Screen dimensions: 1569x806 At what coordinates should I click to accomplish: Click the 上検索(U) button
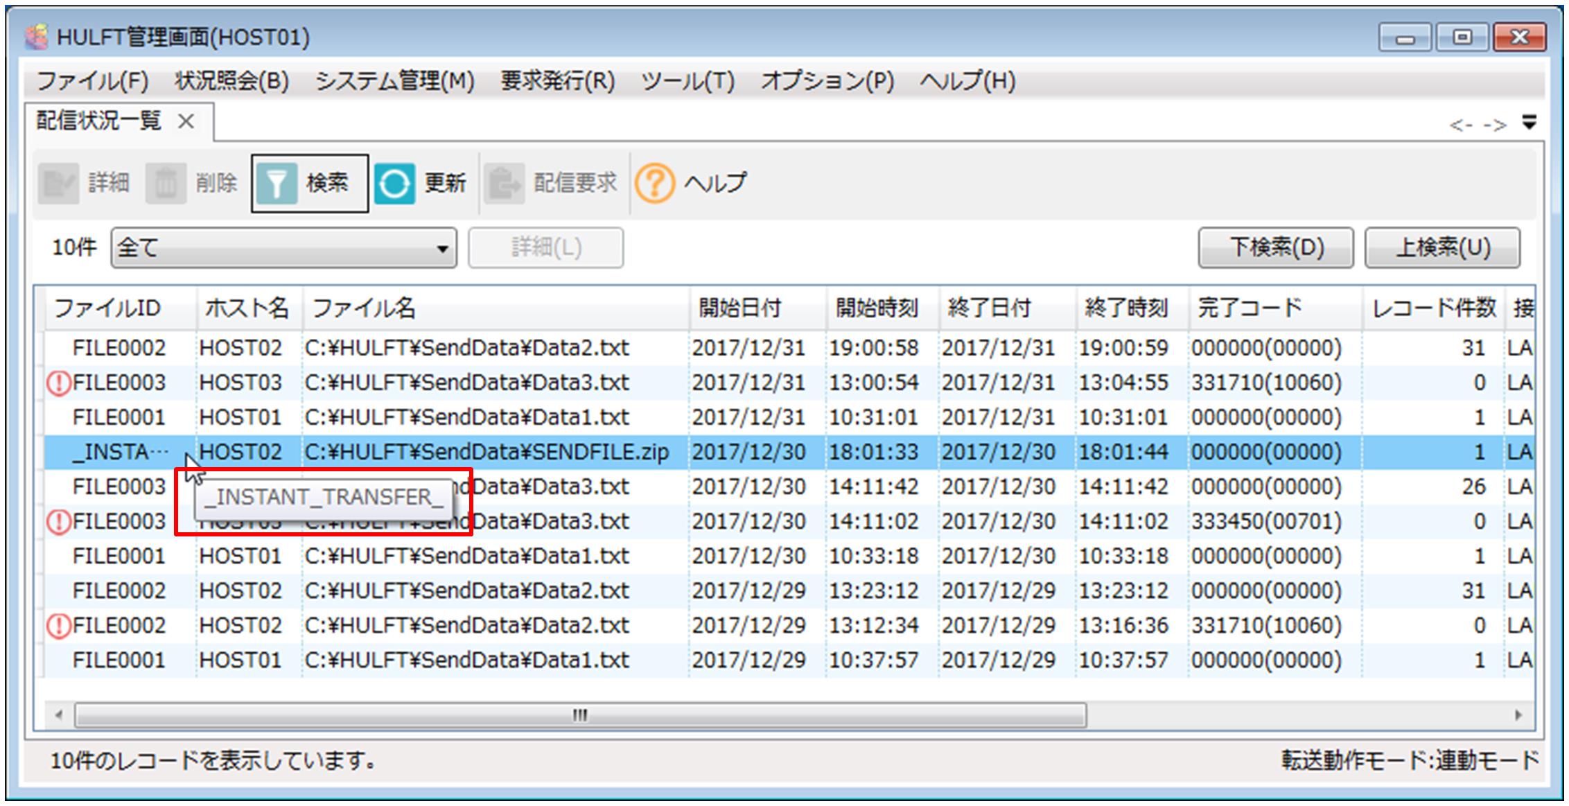click(x=1443, y=247)
